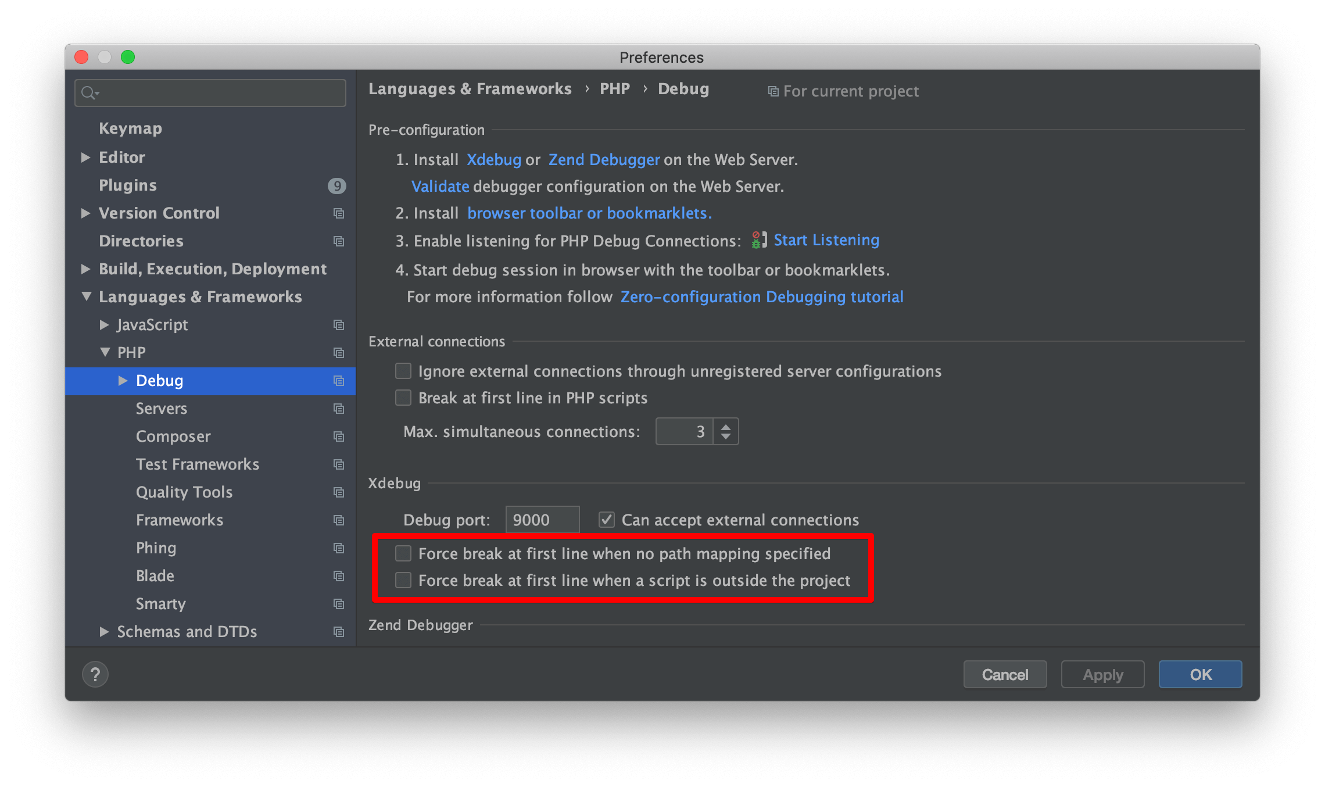Click the settings search field

point(210,93)
